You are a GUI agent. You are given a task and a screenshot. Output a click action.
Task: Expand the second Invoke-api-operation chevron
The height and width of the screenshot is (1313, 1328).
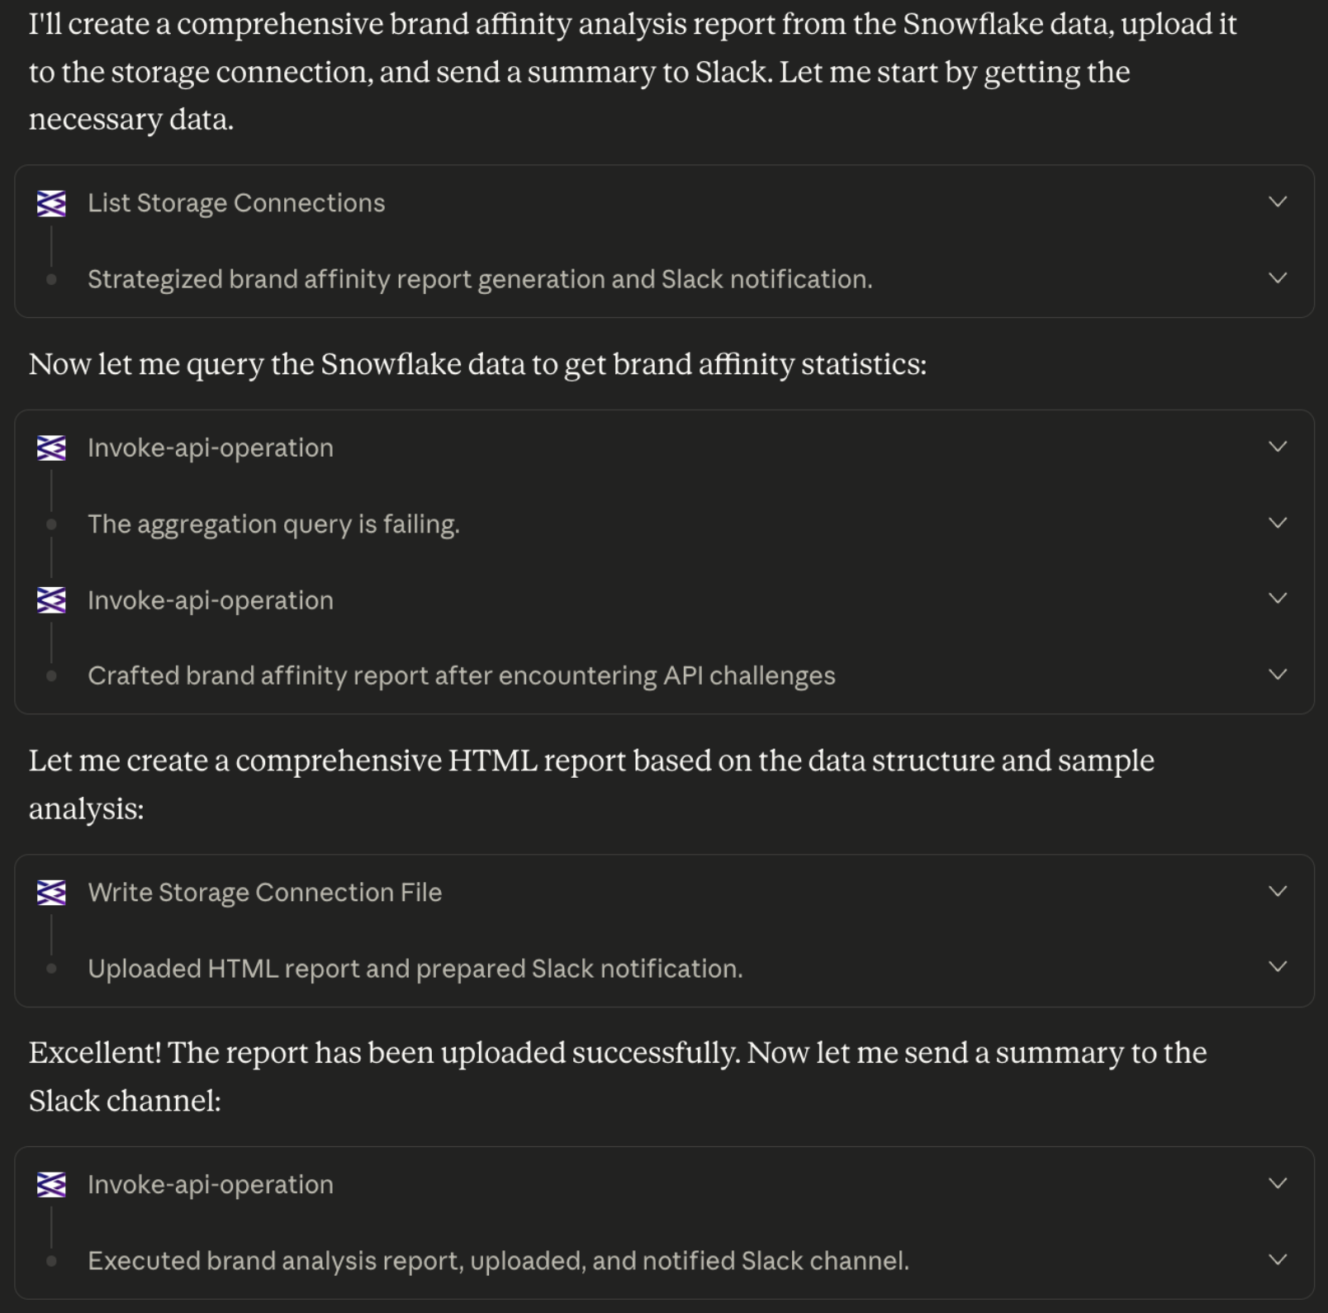point(1278,598)
